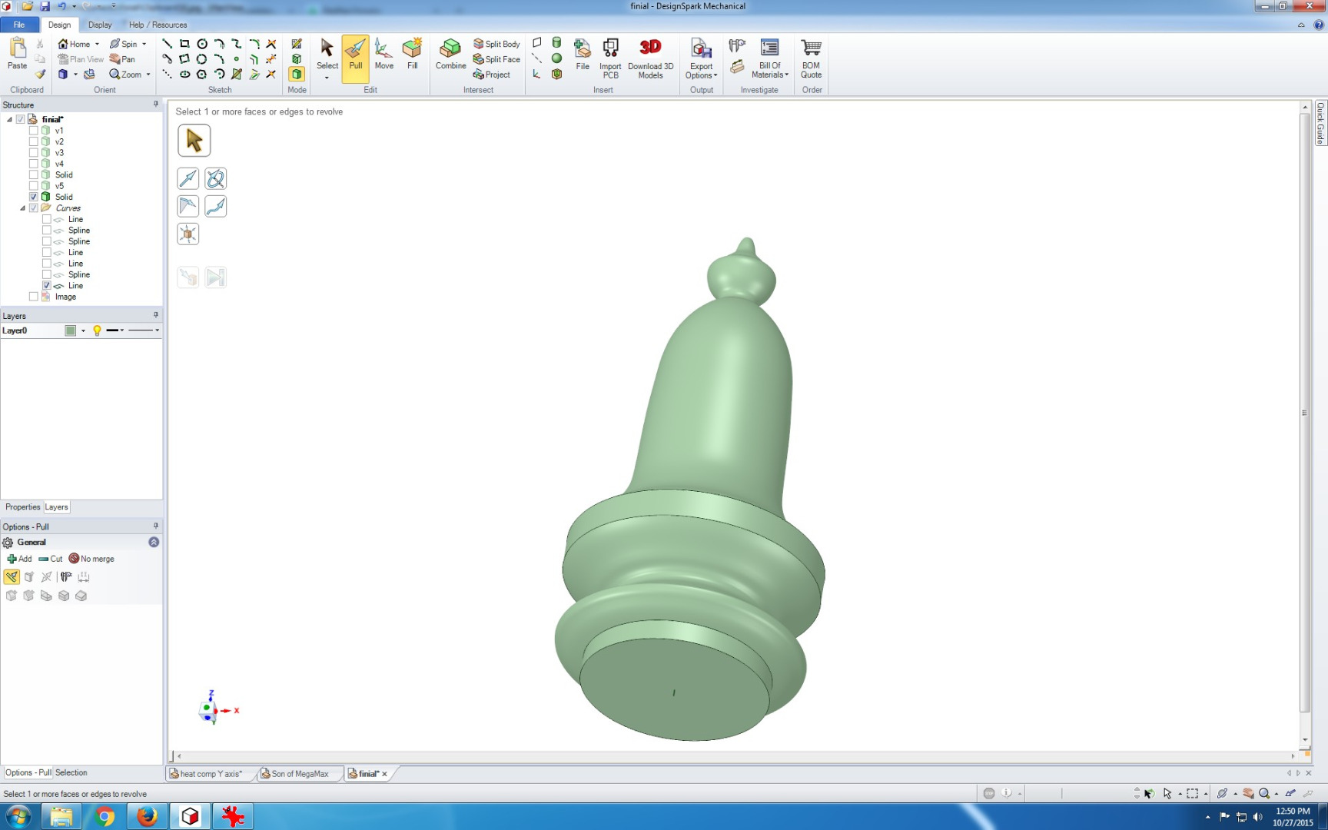Open Download 3D Models
This screenshot has height=830, width=1328.
[x=650, y=58]
